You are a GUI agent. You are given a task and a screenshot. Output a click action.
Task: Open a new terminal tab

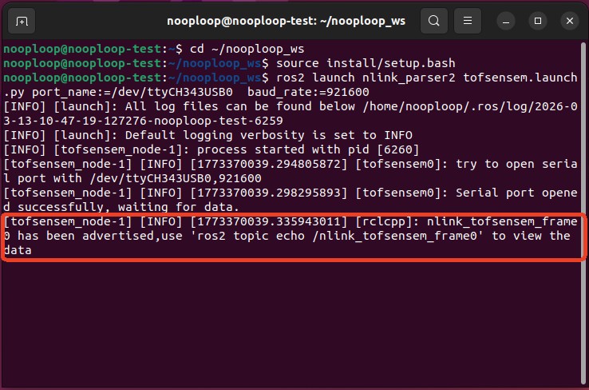pos(22,20)
